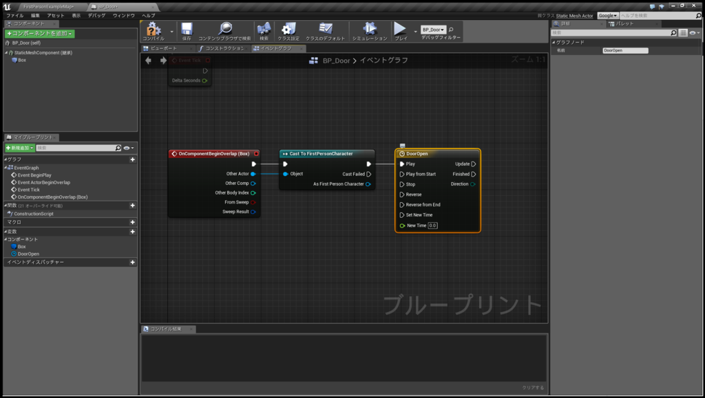Open My Blueprint view options eye
Viewport: 705px width, 398px height.
(128, 148)
